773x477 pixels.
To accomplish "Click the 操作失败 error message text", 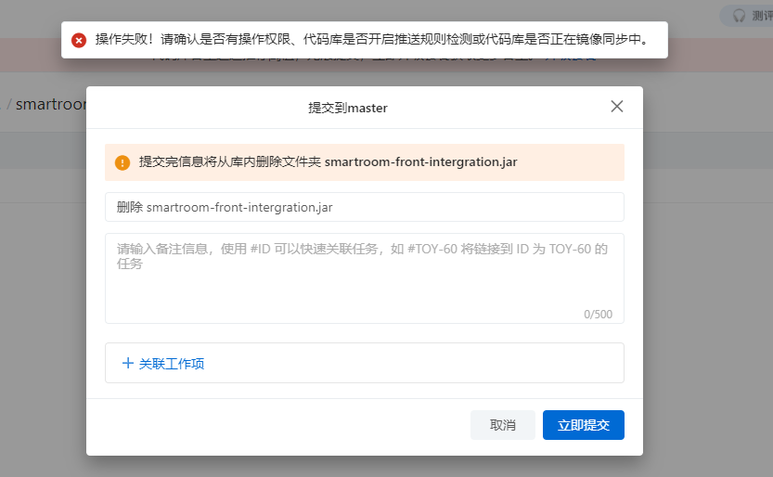I will click(x=374, y=39).
